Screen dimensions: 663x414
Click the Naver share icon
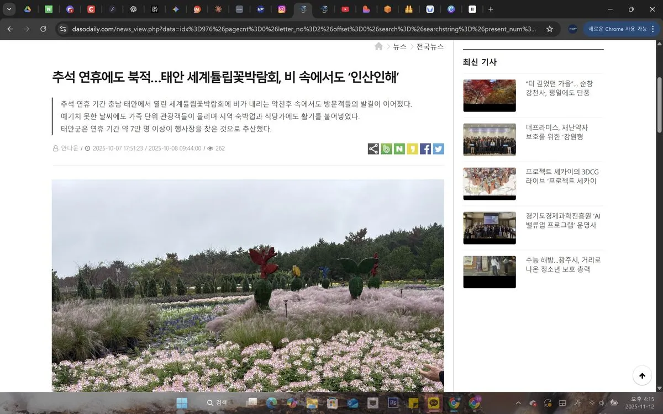[399, 148]
